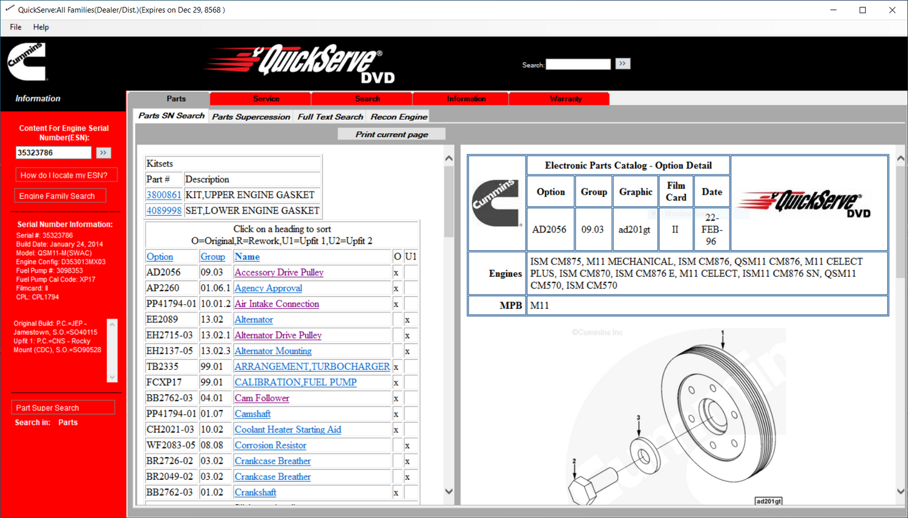908x518 pixels.
Task: Click the detail pane scroll up arrow
Action: point(900,158)
